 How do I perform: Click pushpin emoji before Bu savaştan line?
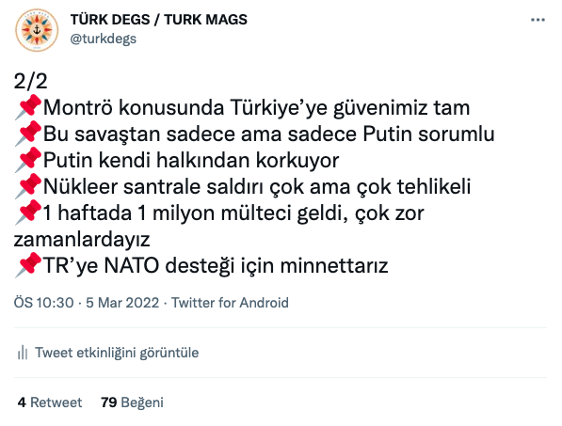click(x=28, y=134)
